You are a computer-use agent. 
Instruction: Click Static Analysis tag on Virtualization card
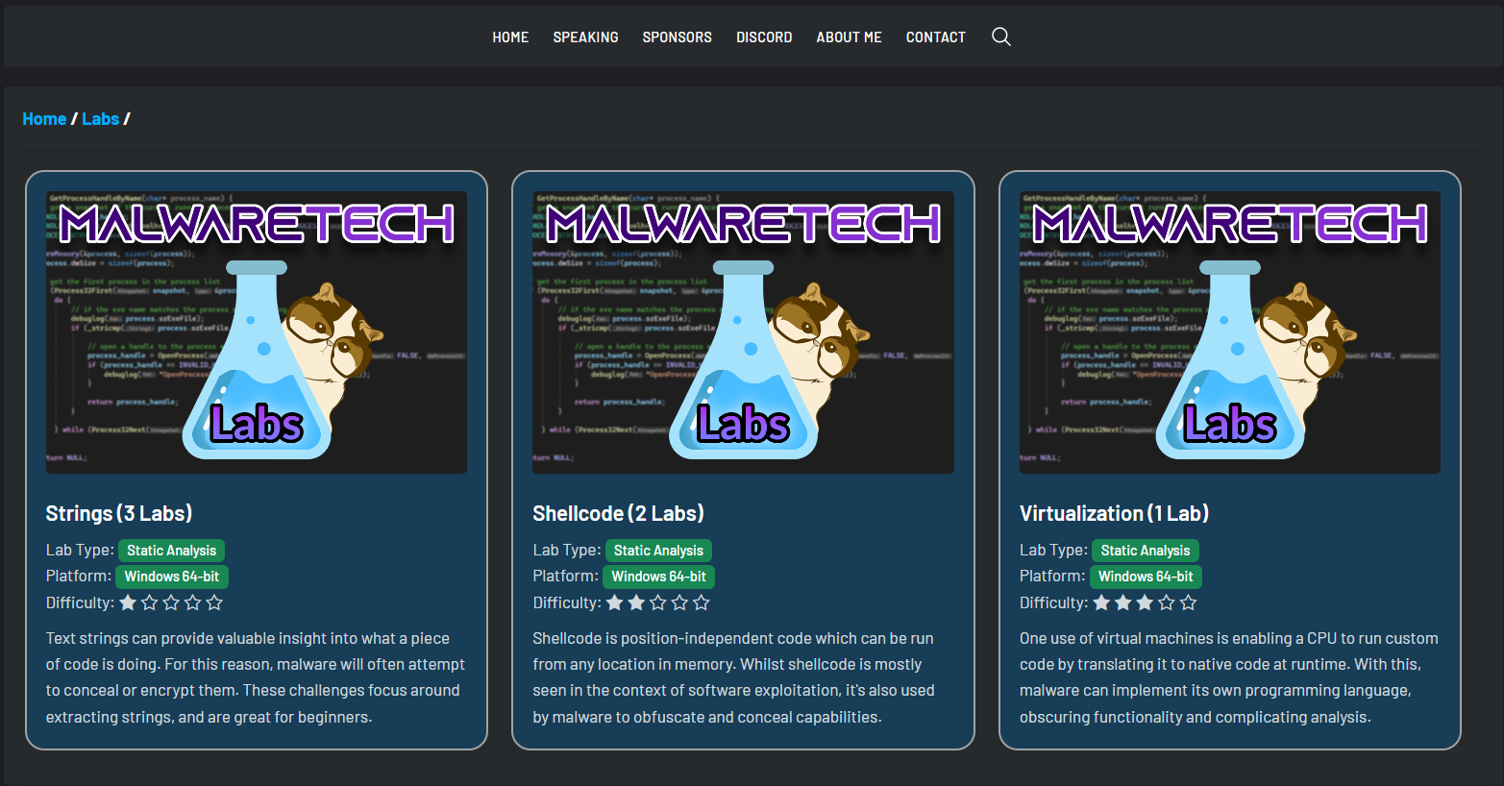coord(1146,551)
